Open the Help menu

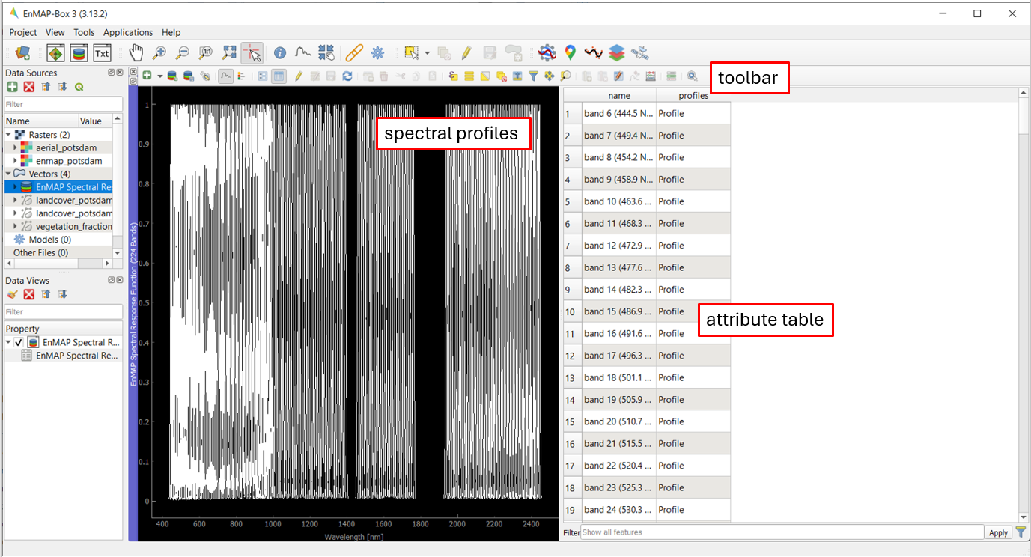[171, 32]
